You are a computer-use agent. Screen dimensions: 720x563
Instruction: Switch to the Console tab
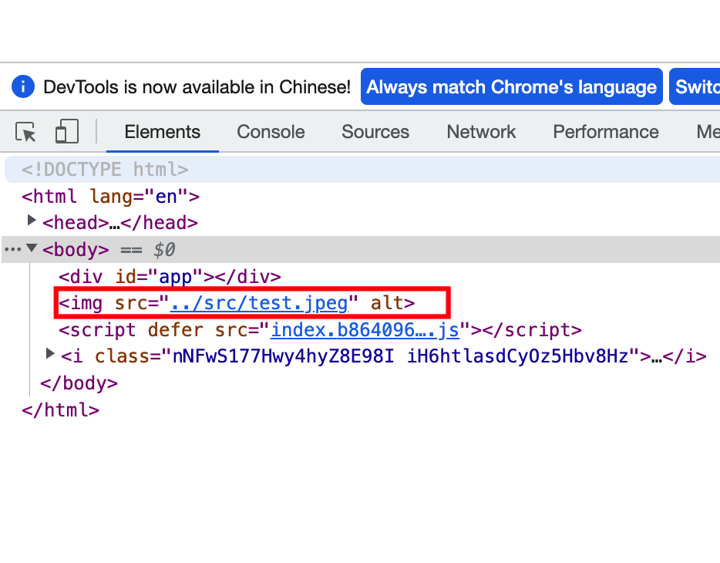[x=271, y=132]
